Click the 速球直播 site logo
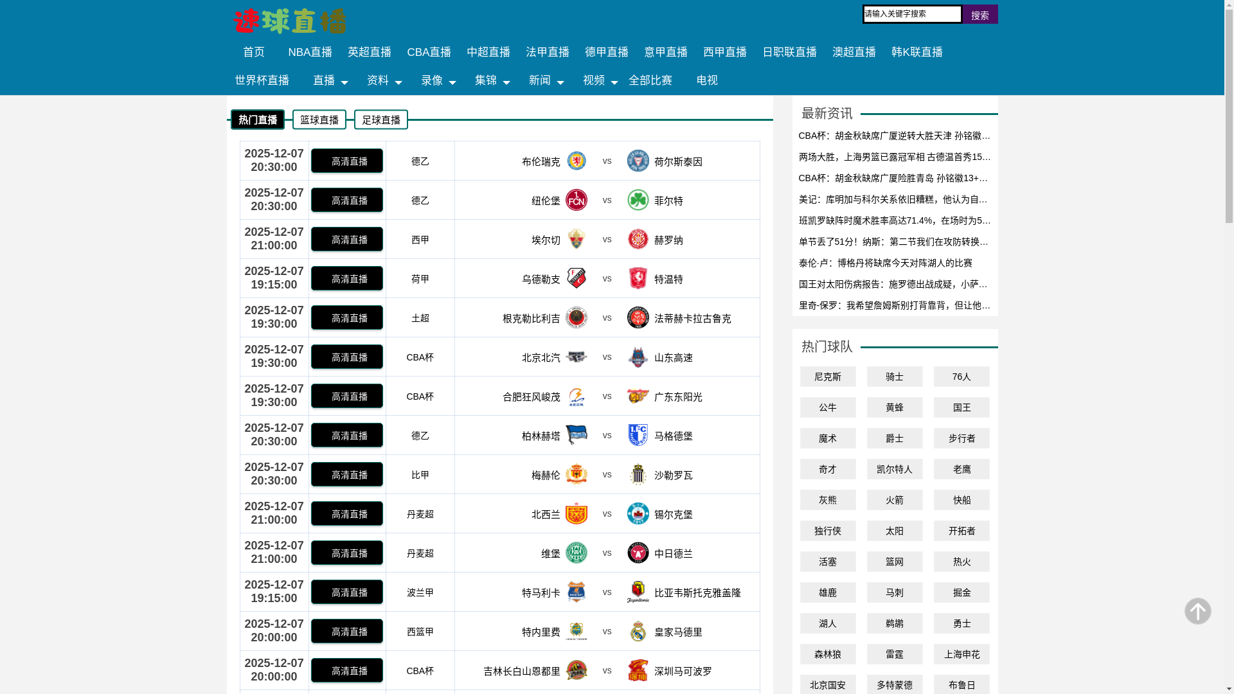1234x694 pixels. (x=290, y=21)
